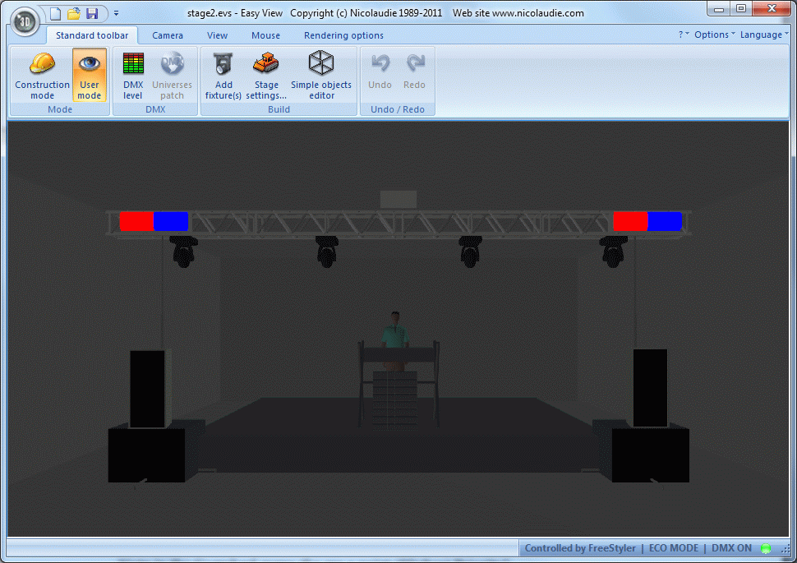
Task: Click the left speaker stack
Action: tap(147, 416)
